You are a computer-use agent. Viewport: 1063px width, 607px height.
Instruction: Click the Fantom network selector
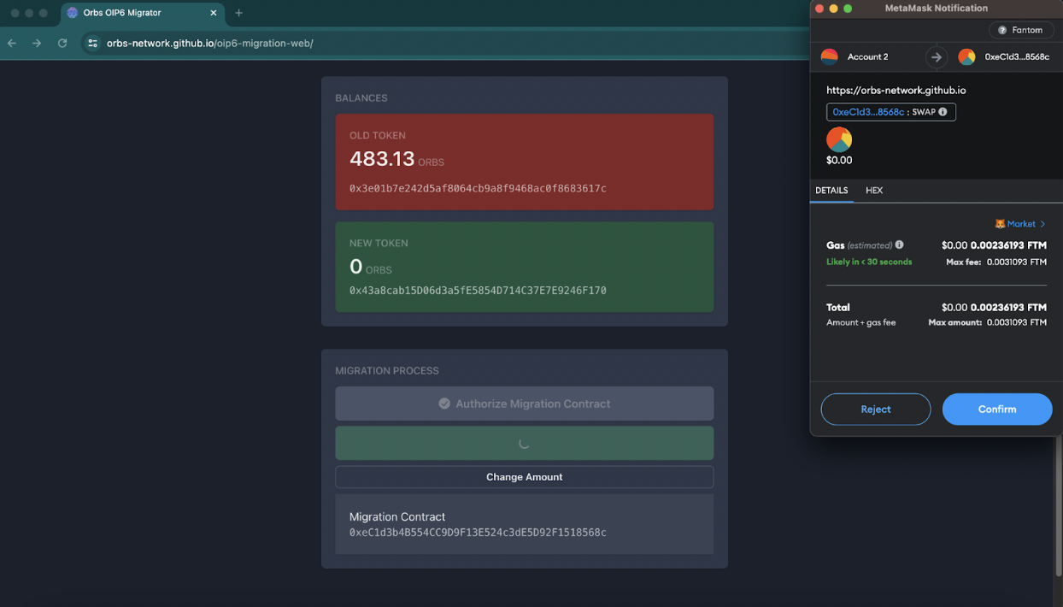tap(1021, 30)
